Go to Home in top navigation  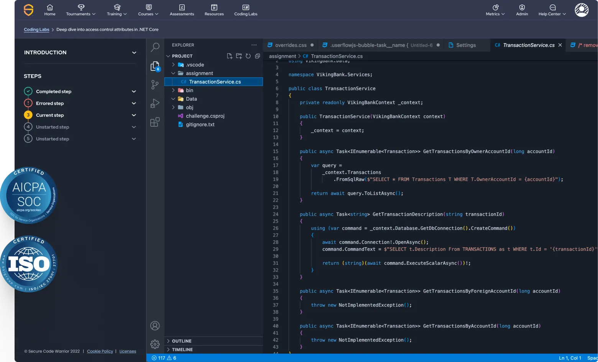[50, 10]
